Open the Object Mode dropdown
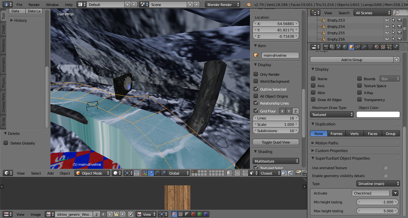The image size is (408, 218). (x=92, y=173)
